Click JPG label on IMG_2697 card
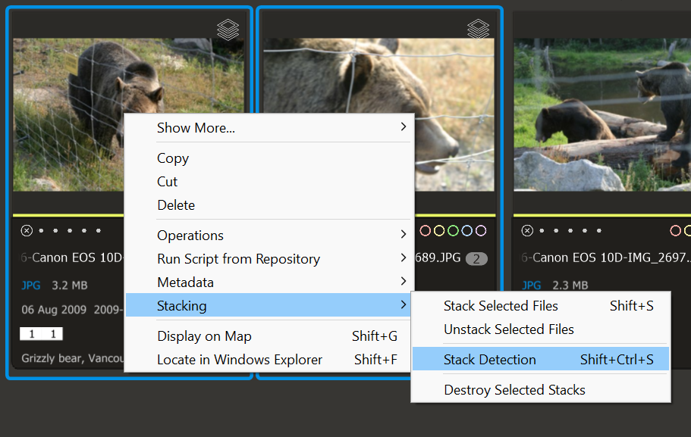 pos(532,286)
